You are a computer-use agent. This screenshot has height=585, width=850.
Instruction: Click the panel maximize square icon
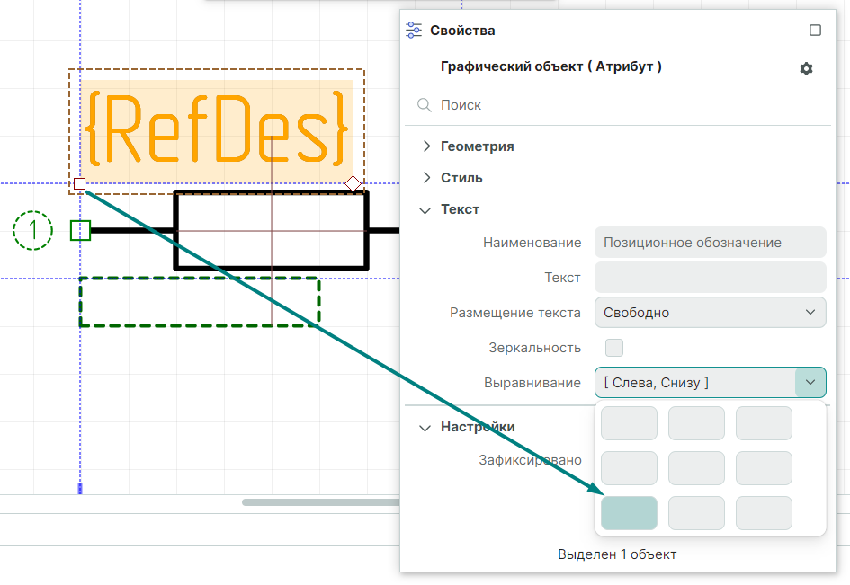pyautogui.click(x=815, y=31)
